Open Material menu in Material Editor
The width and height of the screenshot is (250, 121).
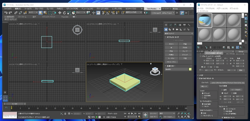pos(210,9)
